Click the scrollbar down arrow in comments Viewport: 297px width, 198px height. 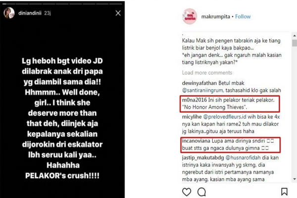point(295,179)
